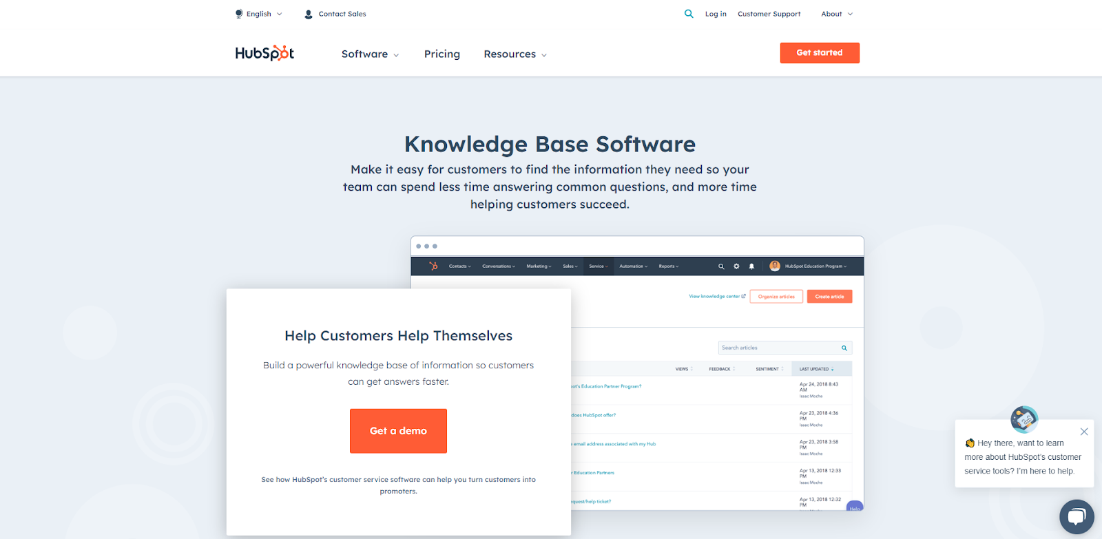This screenshot has height=539, width=1102.
Task: Click the globe language icon
Action: (239, 14)
